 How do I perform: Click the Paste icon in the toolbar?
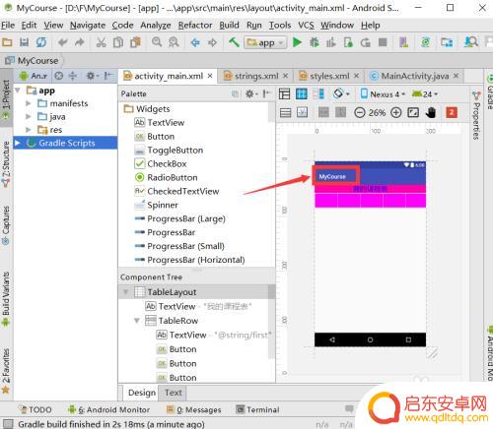tap(135, 42)
